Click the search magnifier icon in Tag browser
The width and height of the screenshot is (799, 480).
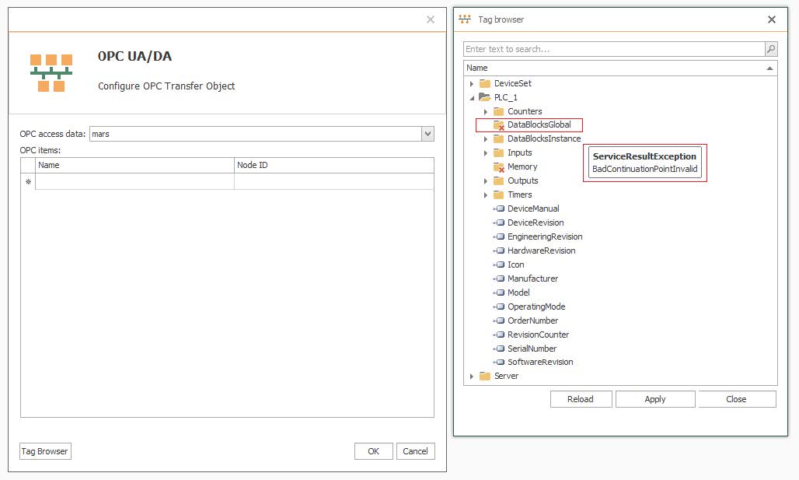(x=770, y=49)
